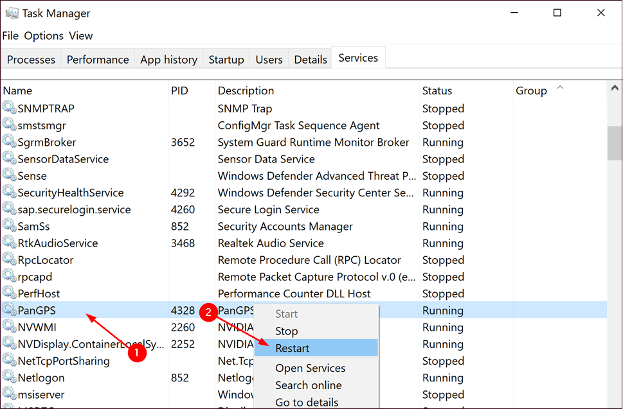Screen dimensions: 623x409
Task: Click the SecurityHealthService gear icon
Action: point(9,191)
